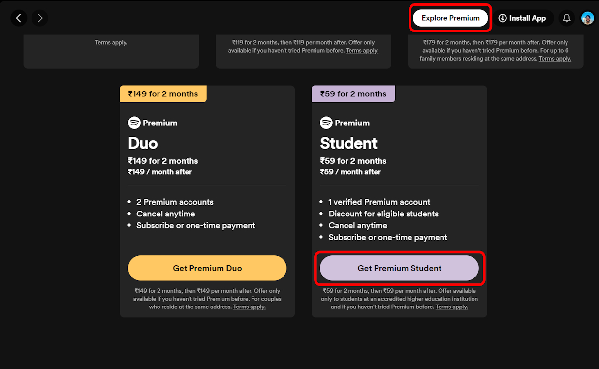Open Terms apply in the Family plan description
The height and width of the screenshot is (369, 599).
pos(555,58)
